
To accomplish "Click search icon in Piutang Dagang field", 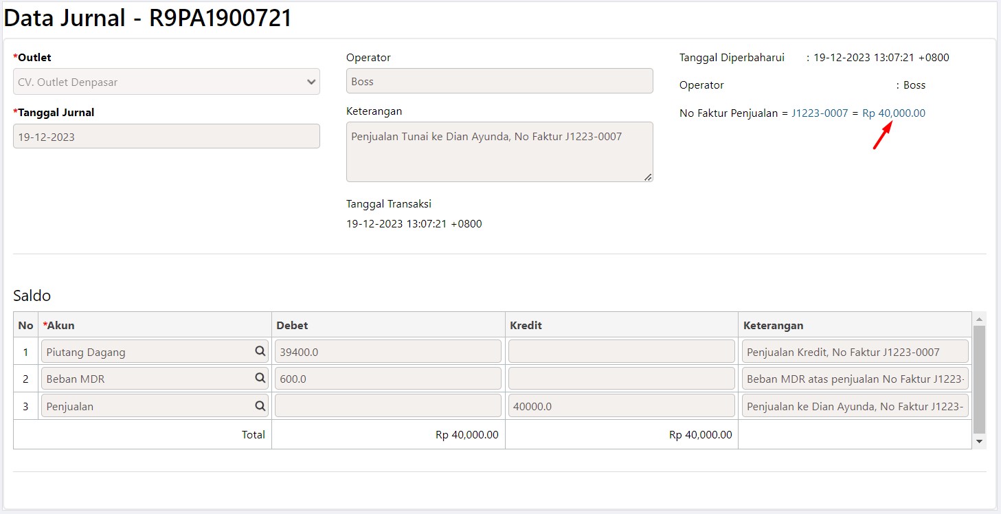I will (260, 351).
